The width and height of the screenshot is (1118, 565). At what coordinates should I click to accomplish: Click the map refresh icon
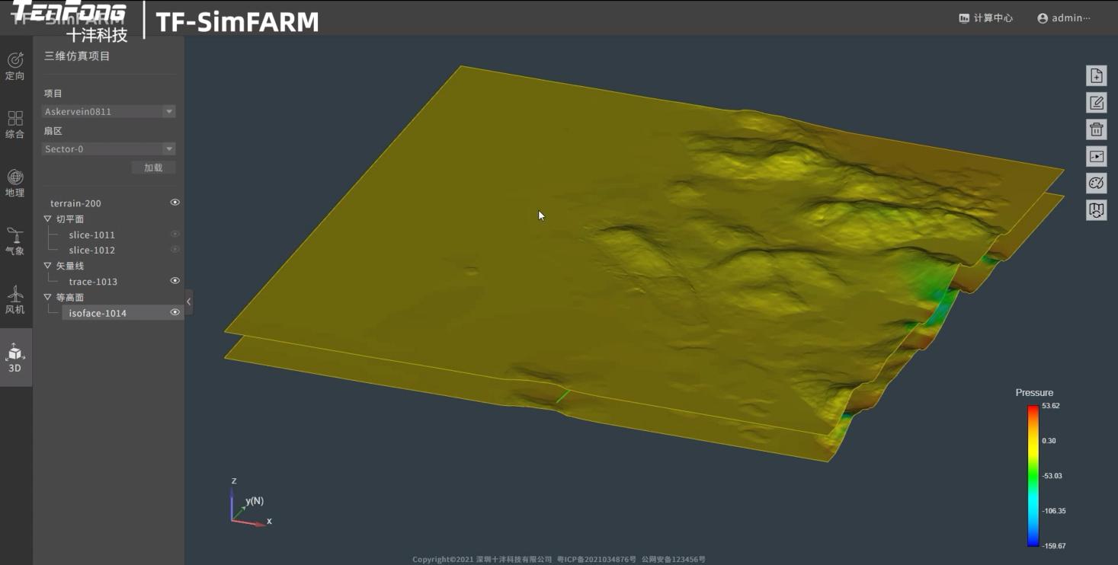1096,209
